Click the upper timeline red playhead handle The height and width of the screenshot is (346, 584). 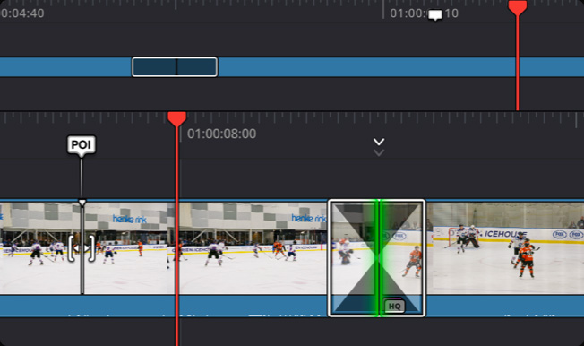pyautogui.click(x=518, y=7)
